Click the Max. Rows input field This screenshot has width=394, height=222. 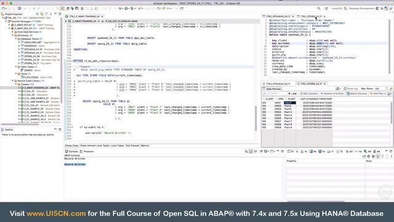(379, 89)
